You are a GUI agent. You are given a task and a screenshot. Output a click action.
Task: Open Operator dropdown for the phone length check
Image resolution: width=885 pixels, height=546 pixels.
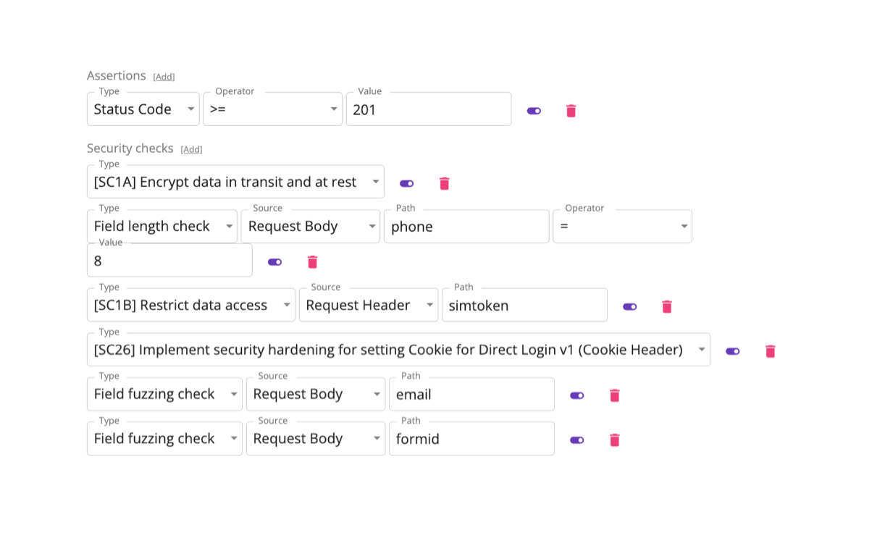pyautogui.click(x=622, y=227)
